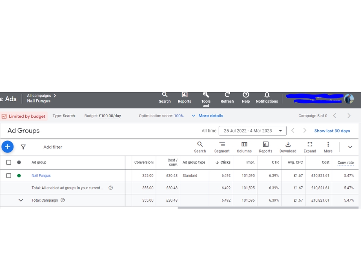Image resolution: width=361 pixels, height=271 pixels.
Task: Click the Limited by budget badge
Action: tap(24, 116)
